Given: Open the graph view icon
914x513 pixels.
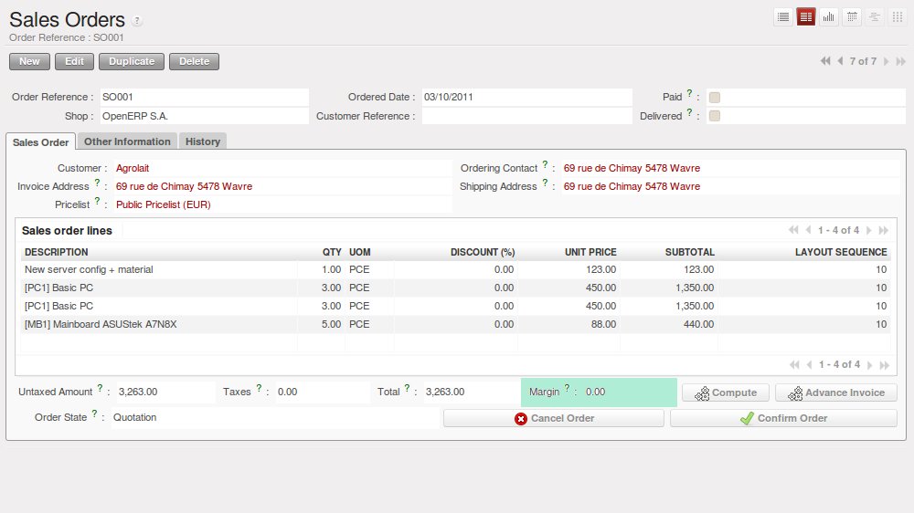Looking at the screenshot, I should [829, 16].
